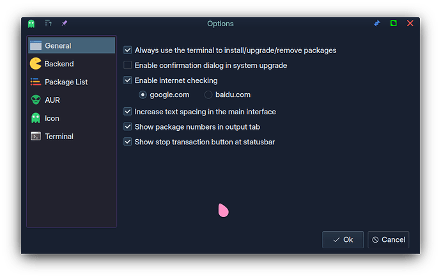Disable always using terminal for package operations

click(x=128, y=50)
